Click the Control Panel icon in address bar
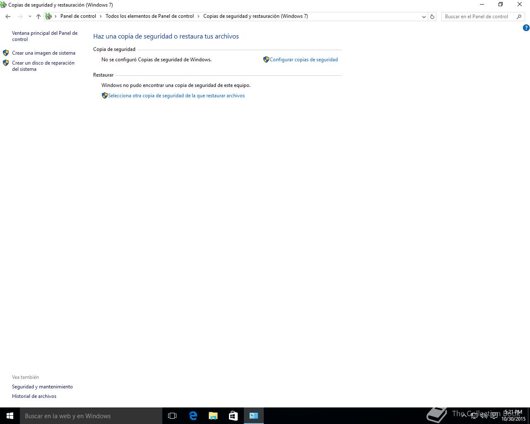This screenshot has height=424, width=530. click(x=48, y=16)
